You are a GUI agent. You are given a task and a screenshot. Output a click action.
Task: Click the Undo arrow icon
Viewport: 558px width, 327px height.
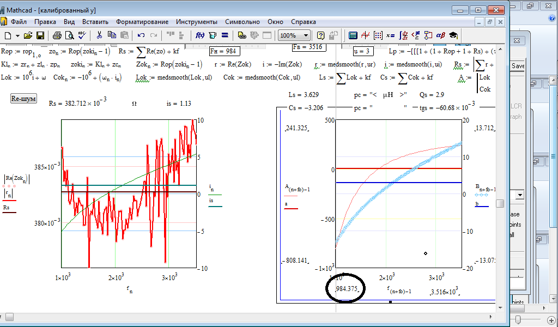pyautogui.click(x=141, y=35)
